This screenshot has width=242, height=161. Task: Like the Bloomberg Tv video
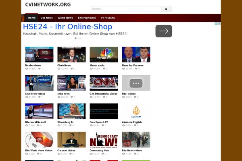point(71,126)
